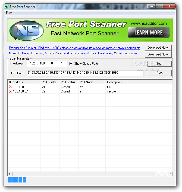Click the Closed status in the ftp row
The image size is (182, 192).
pos(65,87)
